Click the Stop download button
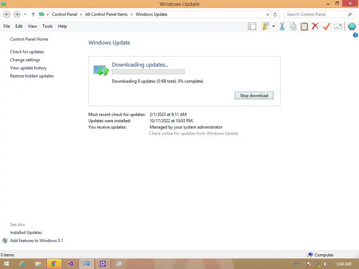Viewport: 359px width, 269px height. point(254,96)
